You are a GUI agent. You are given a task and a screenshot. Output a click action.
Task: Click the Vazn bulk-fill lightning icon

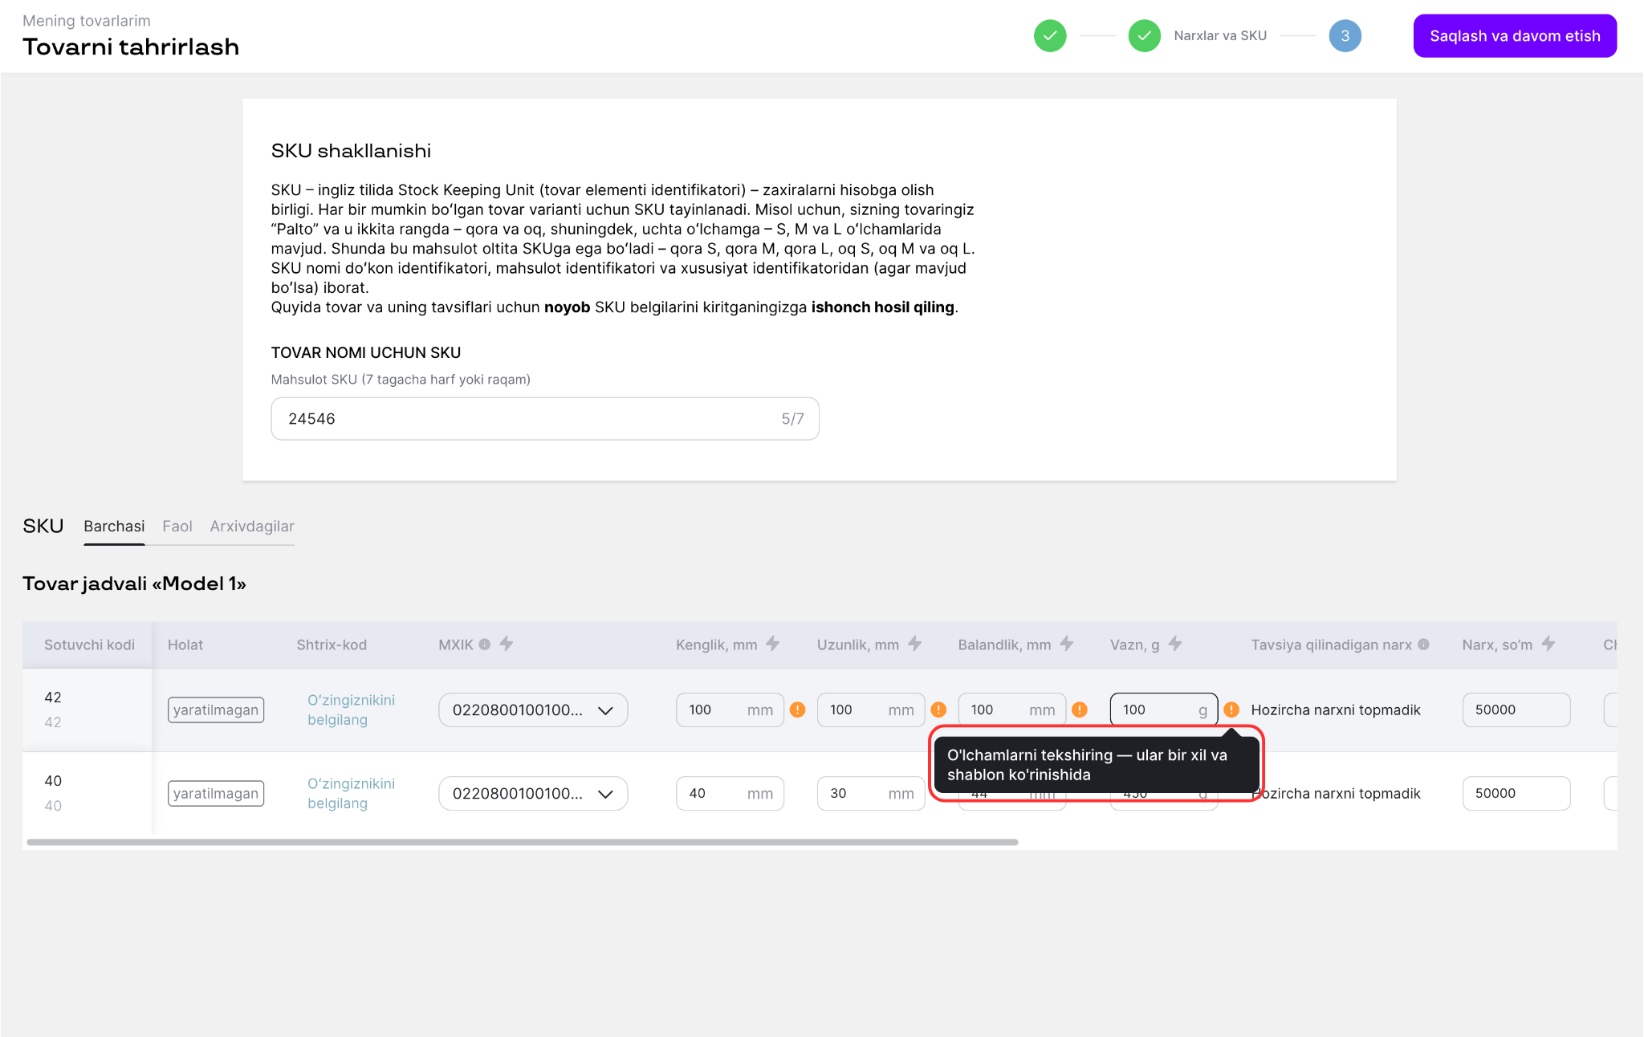[x=1175, y=644]
